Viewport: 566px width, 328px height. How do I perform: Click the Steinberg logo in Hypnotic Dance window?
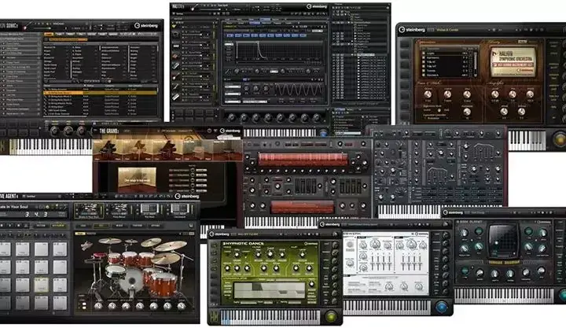click(219, 234)
